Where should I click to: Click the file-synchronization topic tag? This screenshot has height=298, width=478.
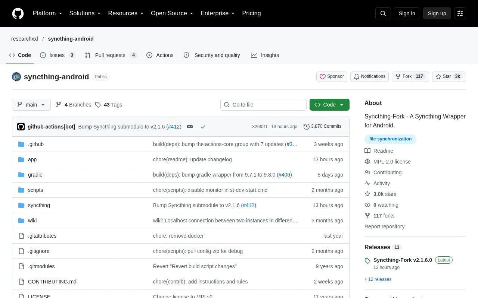[390, 139]
